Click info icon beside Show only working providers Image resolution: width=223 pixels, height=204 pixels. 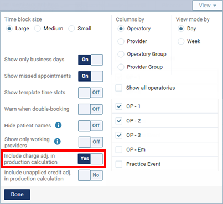[x=58, y=142]
